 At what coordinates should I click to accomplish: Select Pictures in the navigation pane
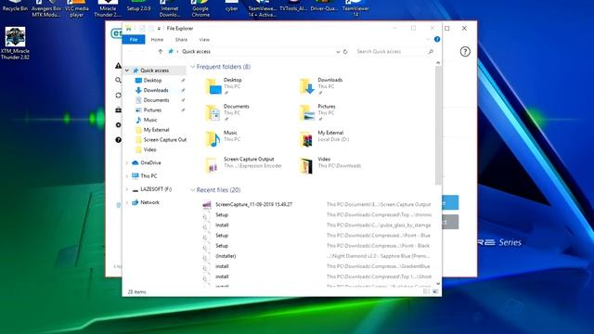pyautogui.click(x=152, y=109)
